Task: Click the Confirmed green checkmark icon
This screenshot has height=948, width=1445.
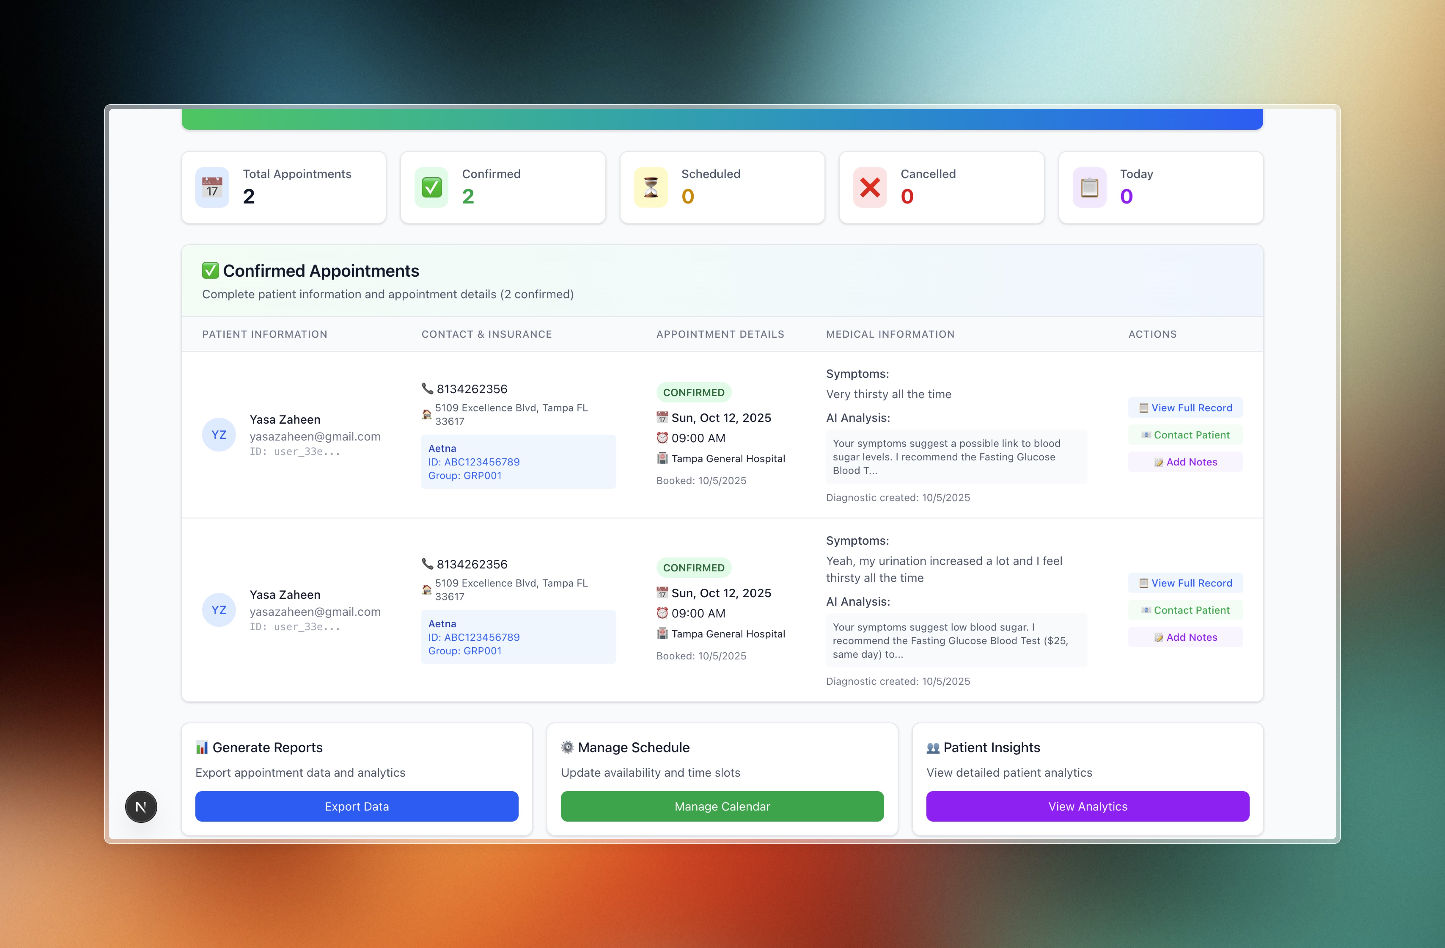Action: point(431,187)
